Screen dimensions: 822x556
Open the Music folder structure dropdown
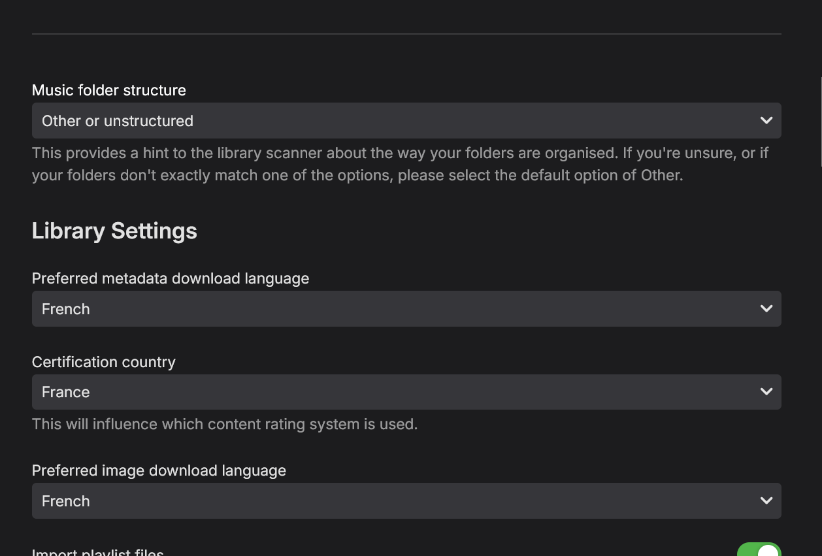tap(392, 121)
